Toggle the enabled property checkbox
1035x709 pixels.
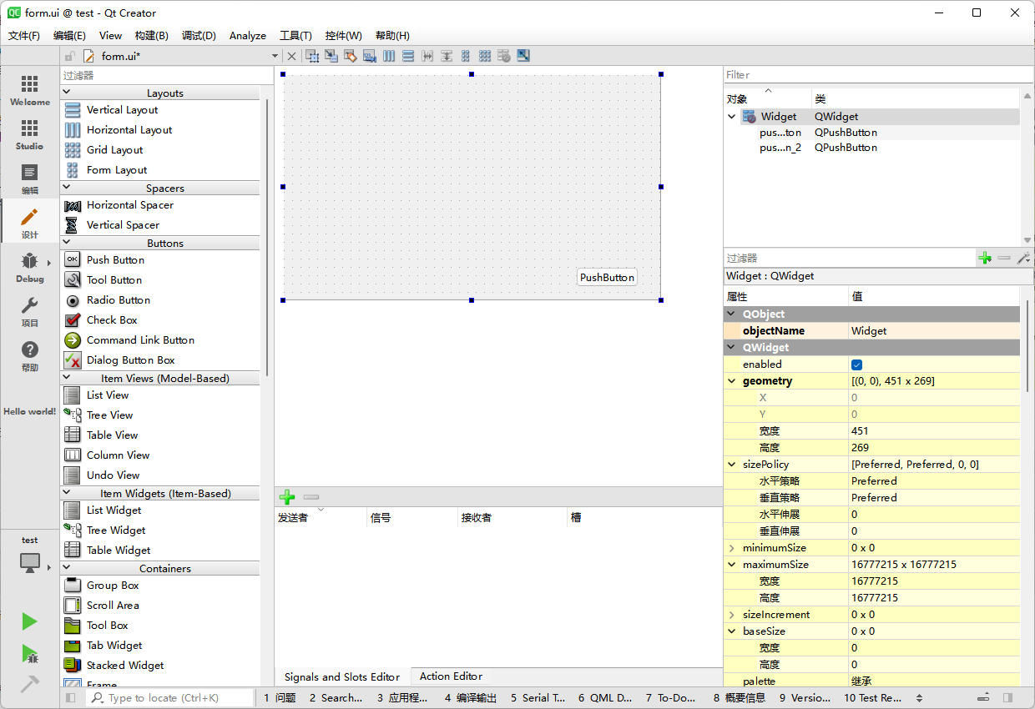856,365
